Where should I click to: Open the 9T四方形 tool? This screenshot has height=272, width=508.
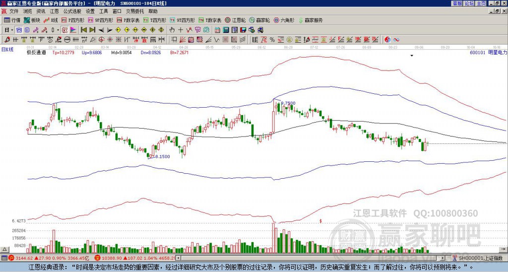tap(183, 20)
